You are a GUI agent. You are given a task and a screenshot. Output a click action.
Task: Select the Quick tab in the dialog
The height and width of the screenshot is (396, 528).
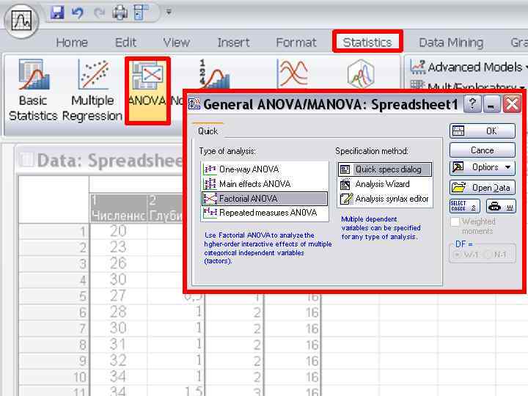click(208, 131)
